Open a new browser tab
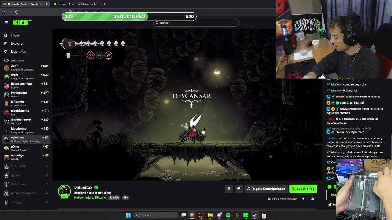The height and width of the screenshot is (220, 392). click(104, 4)
